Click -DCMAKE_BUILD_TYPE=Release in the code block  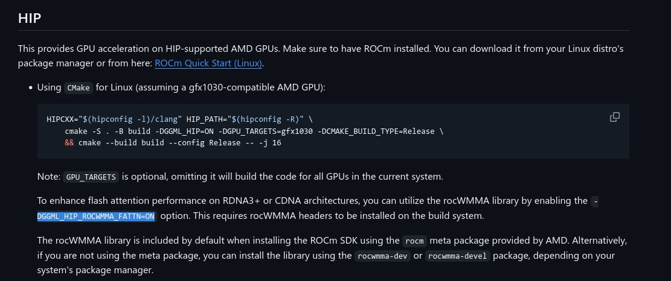(376, 131)
